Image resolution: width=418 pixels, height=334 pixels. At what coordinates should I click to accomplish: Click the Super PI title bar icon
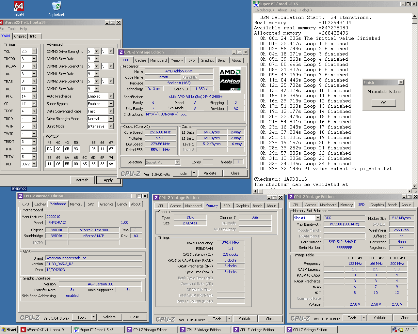[256, 4]
